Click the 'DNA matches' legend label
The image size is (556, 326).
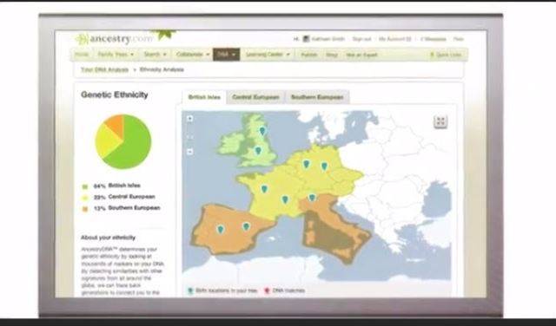[x=288, y=290]
